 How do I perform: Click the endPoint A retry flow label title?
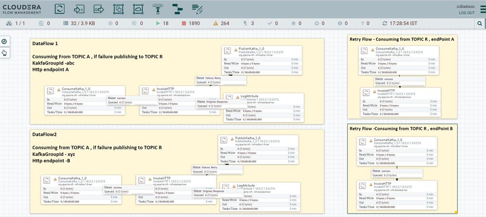[x=402, y=39]
